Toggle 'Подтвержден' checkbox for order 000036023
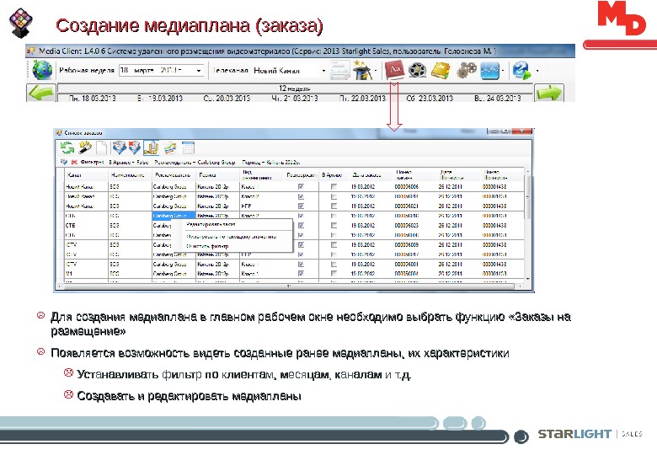Screen dimensions: 657x455 click(301, 226)
